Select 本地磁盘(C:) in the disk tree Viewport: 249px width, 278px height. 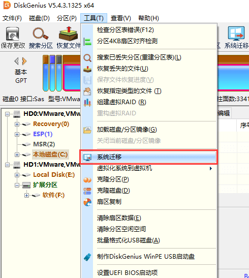(50, 155)
